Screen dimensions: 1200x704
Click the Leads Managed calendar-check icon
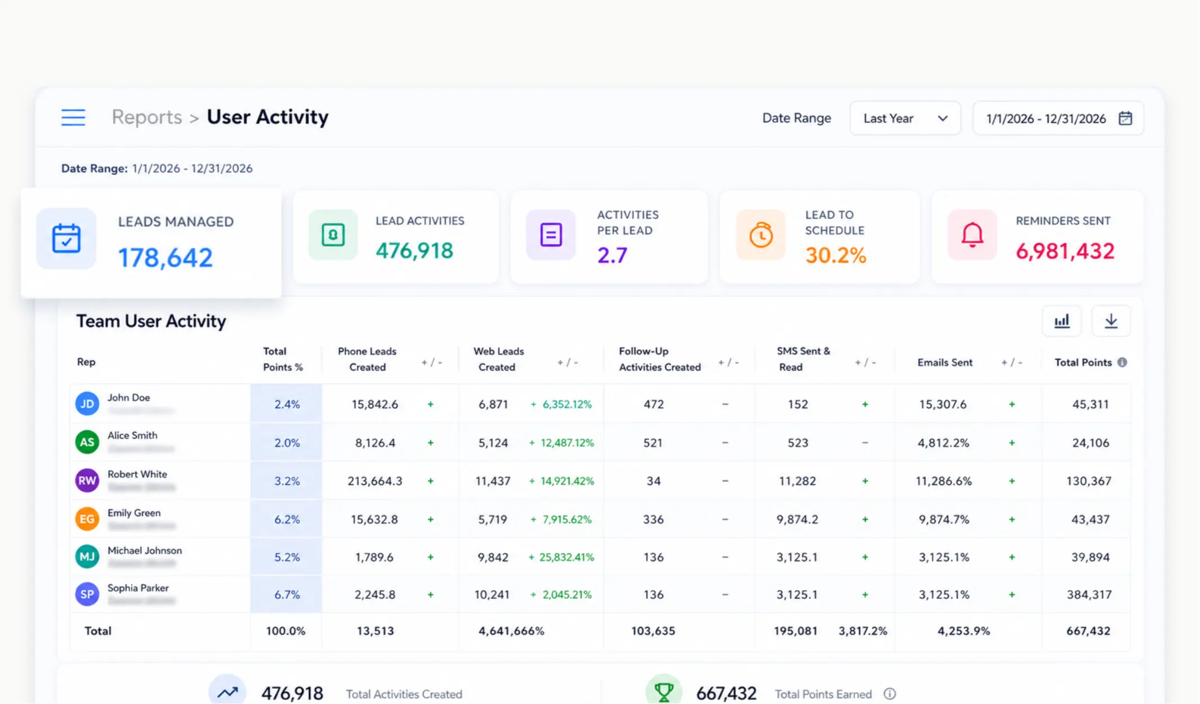click(x=66, y=238)
